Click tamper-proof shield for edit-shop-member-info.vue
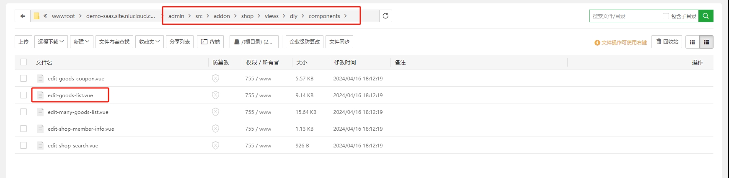The width and height of the screenshot is (729, 178). pos(215,129)
